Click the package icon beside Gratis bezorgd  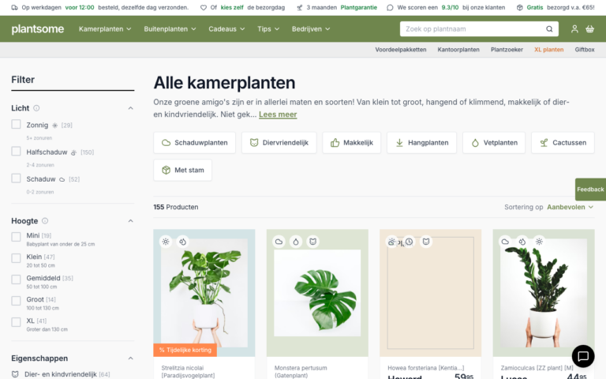point(520,7)
